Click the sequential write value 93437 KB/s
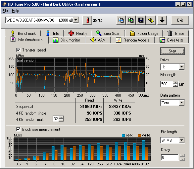This screenshot has width=194, height=169. pyautogui.click(x=120, y=107)
